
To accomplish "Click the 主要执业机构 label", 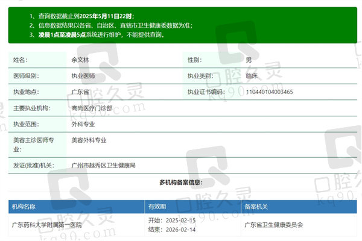I will tap(32, 108).
